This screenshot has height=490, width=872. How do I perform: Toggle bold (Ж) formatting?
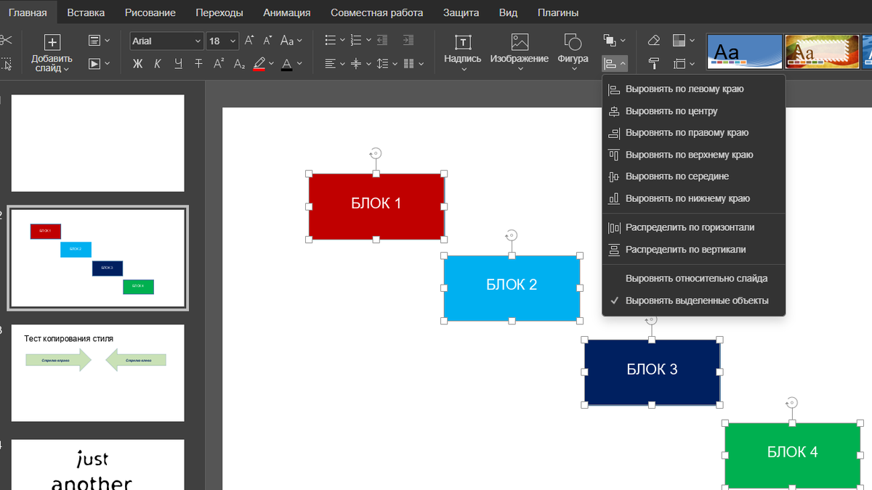138,64
